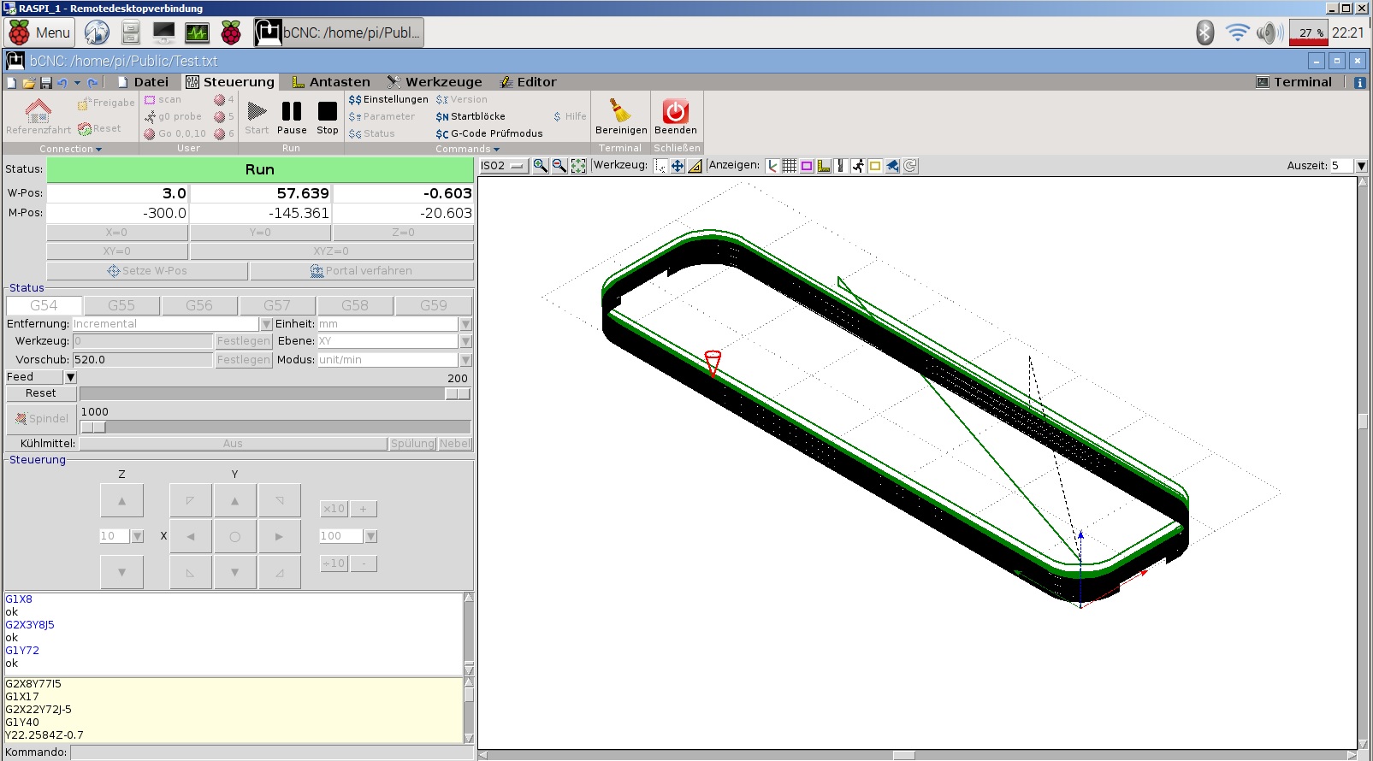
Task: Toggle the Spindel button
Action: 41,419
